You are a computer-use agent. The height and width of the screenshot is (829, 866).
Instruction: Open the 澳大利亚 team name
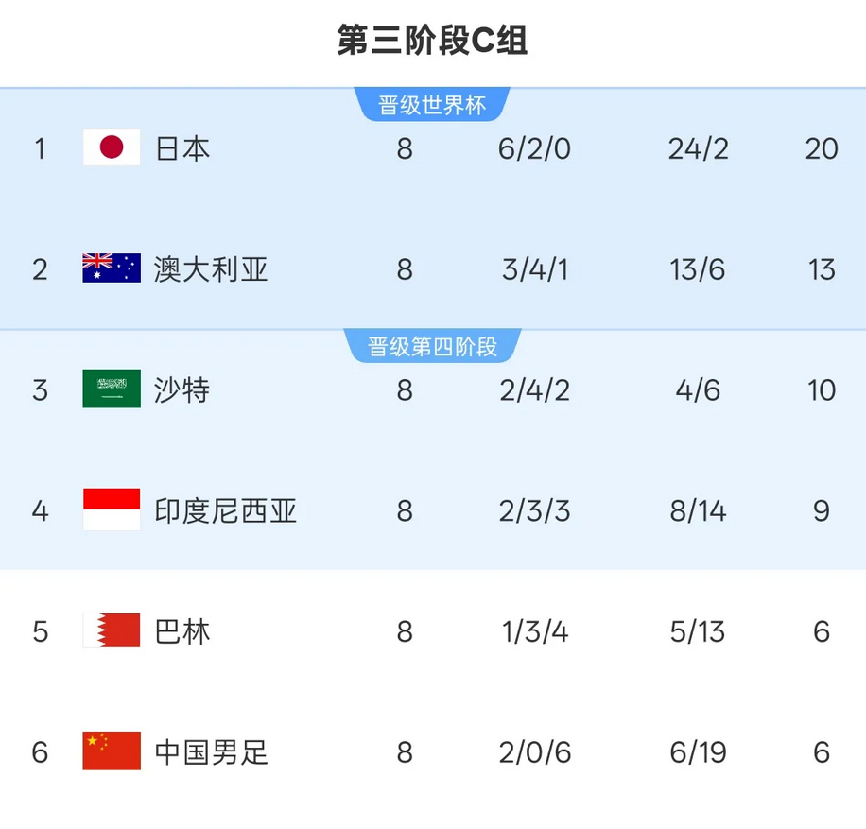tap(211, 269)
